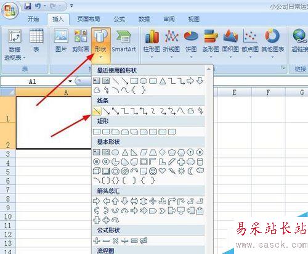Insert a picture with 图片
The width and height of the screenshot is (308, 254).
tap(61, 41)
